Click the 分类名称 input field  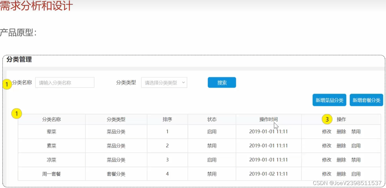65,82
